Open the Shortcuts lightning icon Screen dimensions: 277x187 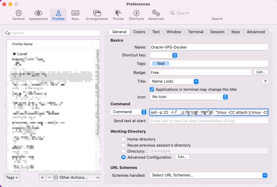[x=136, y=13]
